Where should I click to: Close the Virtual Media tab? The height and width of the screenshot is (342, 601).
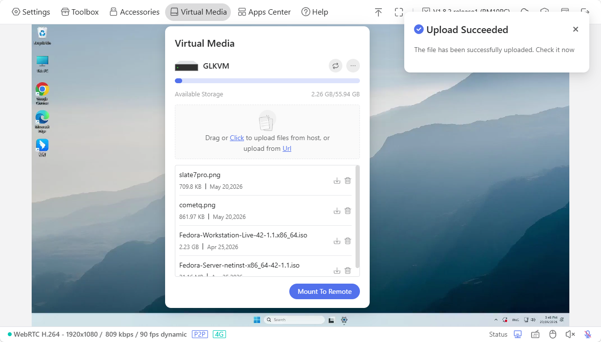198,12
